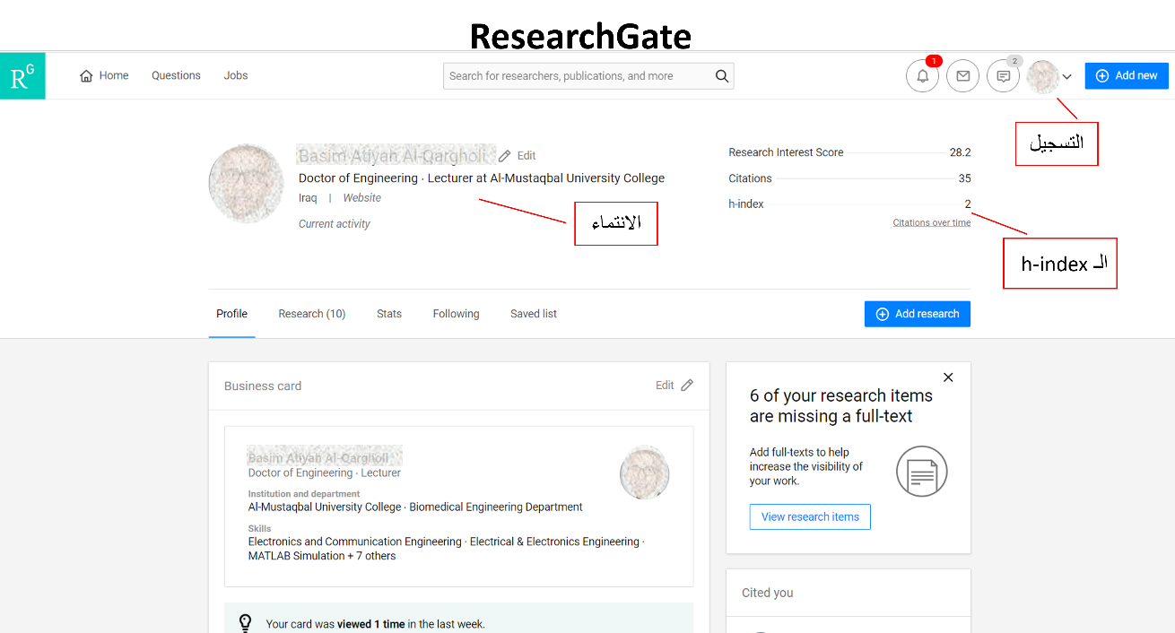
Task: Open the messages envelope icon
Action: [962, 76]
